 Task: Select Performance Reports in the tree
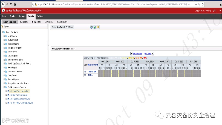coord(15,72)
